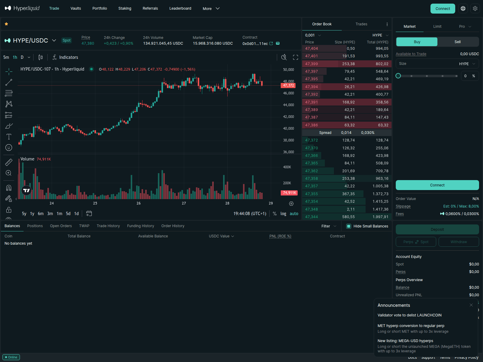
Task: Click the Withdraw button
Action: pyautogui.click(x=459, y=242)
